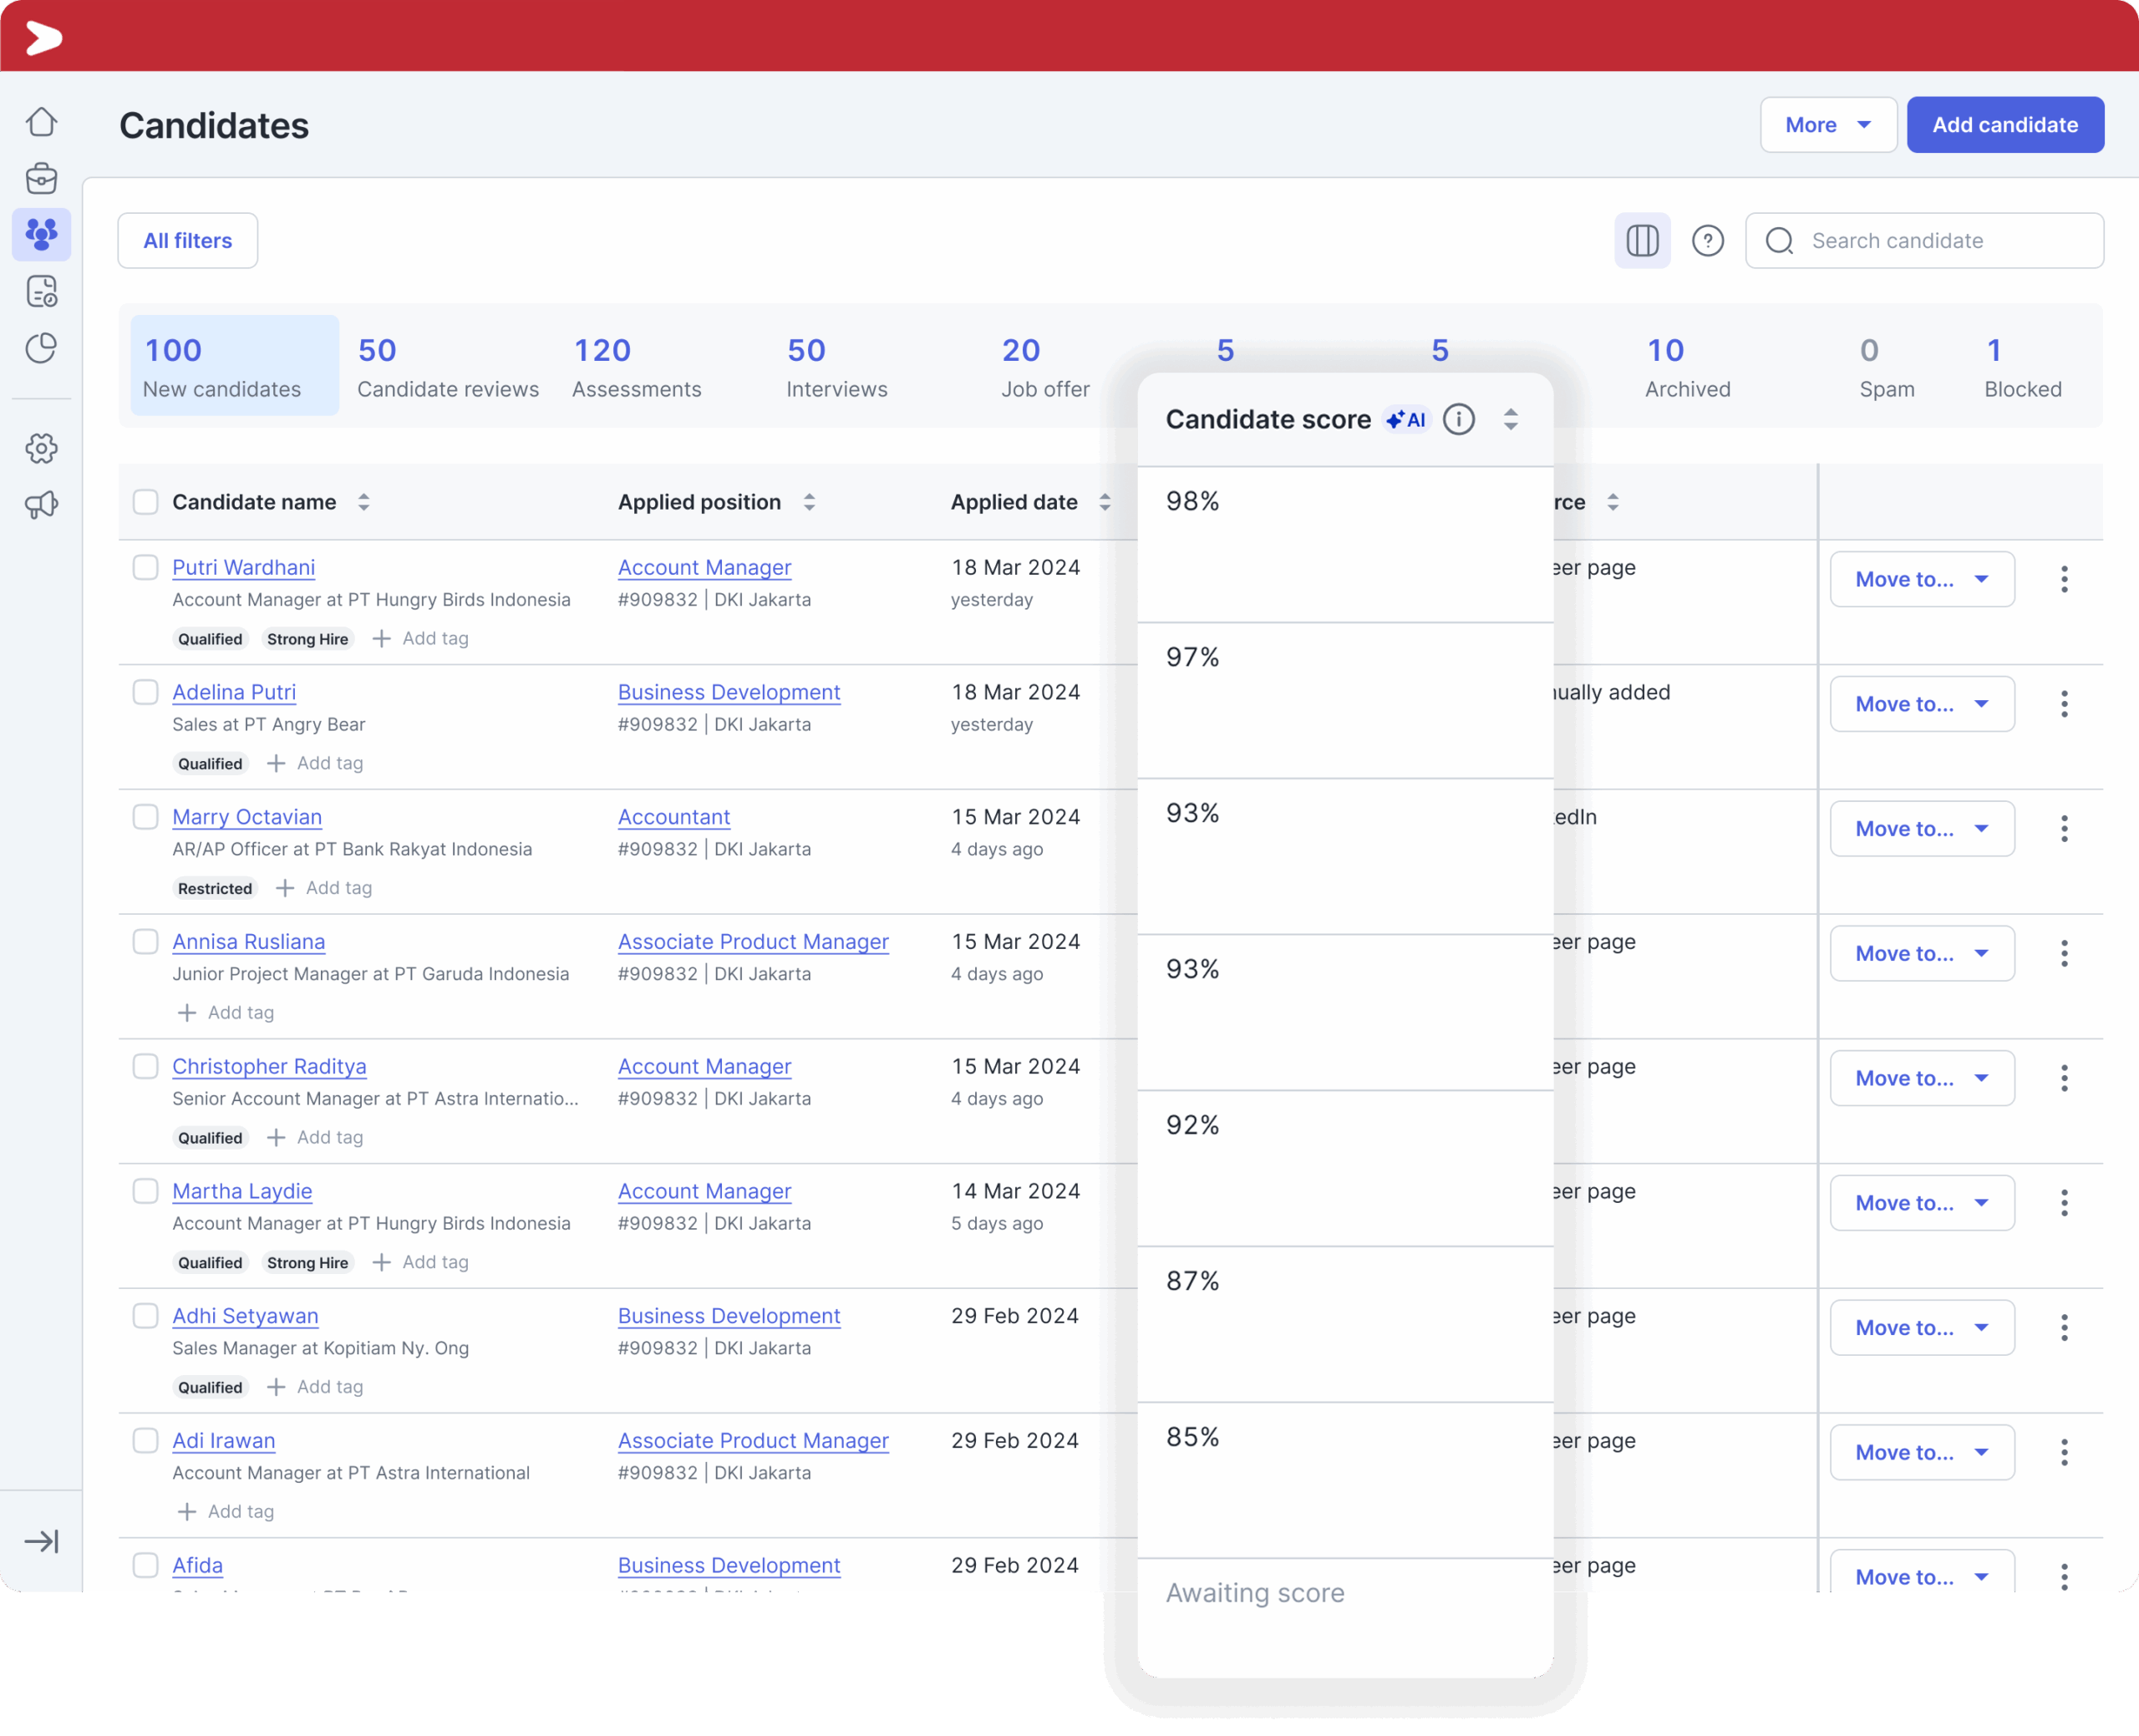Click Candidate score info icon

[1459, 419]
